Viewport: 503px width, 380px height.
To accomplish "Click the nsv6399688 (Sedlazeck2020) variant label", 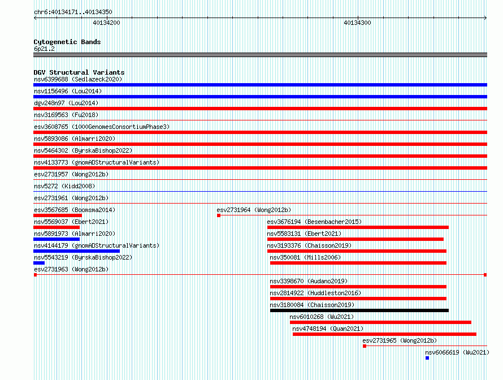I will [78, 79].
